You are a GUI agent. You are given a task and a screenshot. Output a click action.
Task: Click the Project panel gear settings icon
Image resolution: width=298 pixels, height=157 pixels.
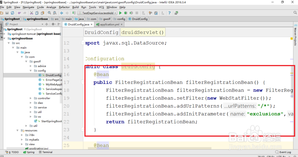(x=53, y=24)
